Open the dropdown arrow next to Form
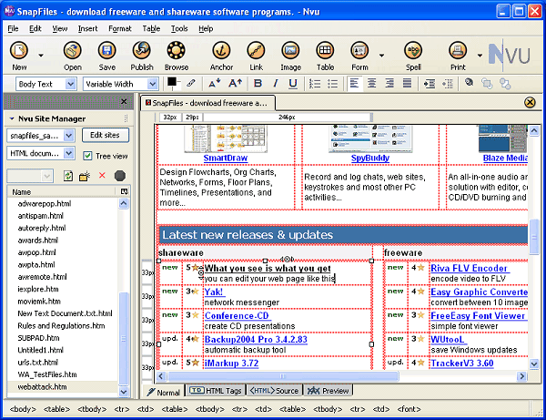Viewport: 546px width, 420px height. 381,55
